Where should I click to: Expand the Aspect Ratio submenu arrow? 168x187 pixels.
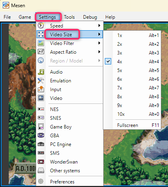pos(99,52)
